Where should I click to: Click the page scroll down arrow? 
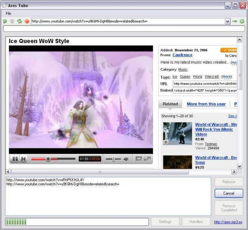tap(240, 166)
